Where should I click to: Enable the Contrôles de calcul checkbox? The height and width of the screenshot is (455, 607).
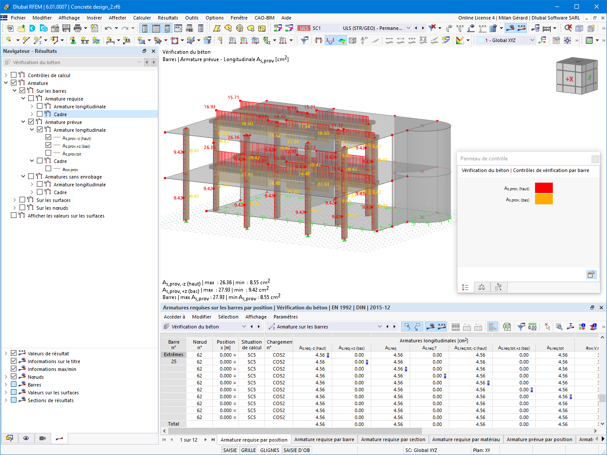[x=14, y=75]
